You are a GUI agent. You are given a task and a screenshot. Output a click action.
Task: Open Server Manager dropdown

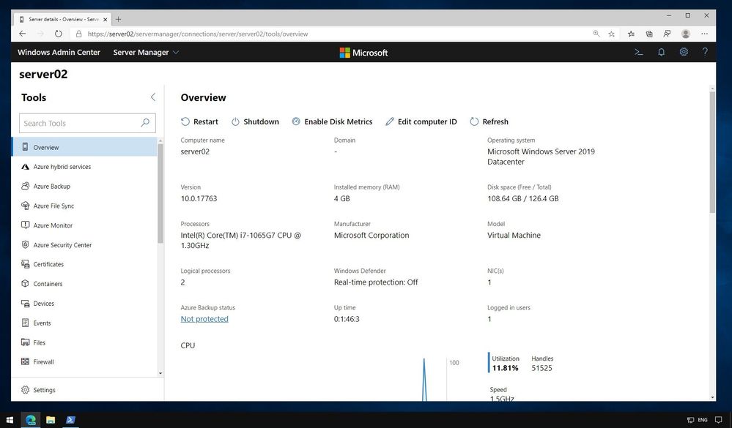click(x=146, y=52)
